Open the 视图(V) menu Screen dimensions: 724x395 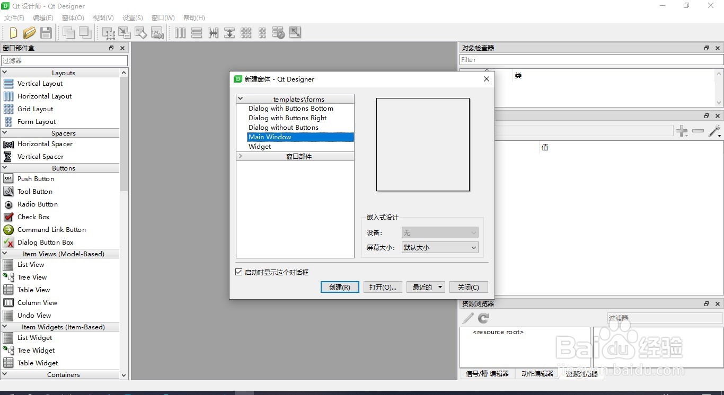coord(103,17)
